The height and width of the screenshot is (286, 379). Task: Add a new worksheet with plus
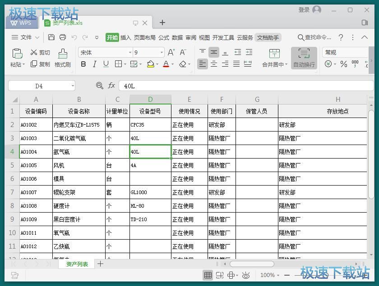point(100,264)
